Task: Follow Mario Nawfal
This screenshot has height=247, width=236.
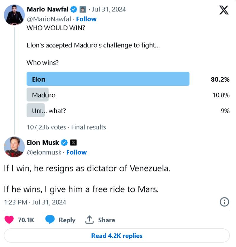Action: point(86,19)
